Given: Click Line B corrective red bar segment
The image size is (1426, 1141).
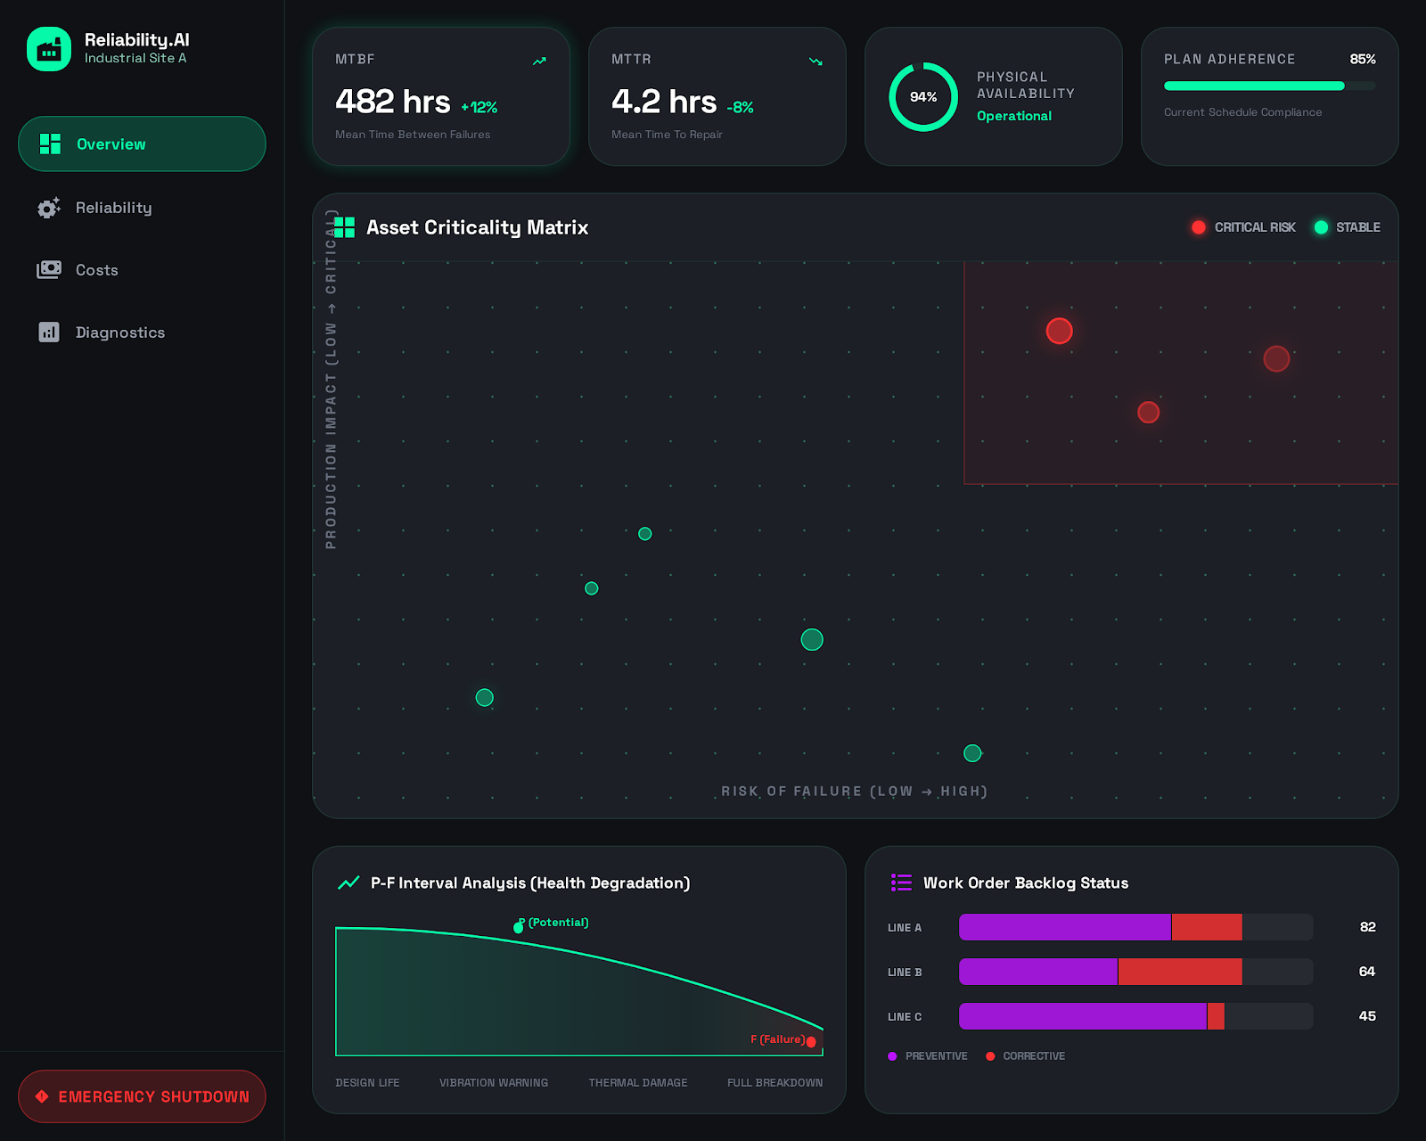Looking at the screenshot, I should 1180,972.
